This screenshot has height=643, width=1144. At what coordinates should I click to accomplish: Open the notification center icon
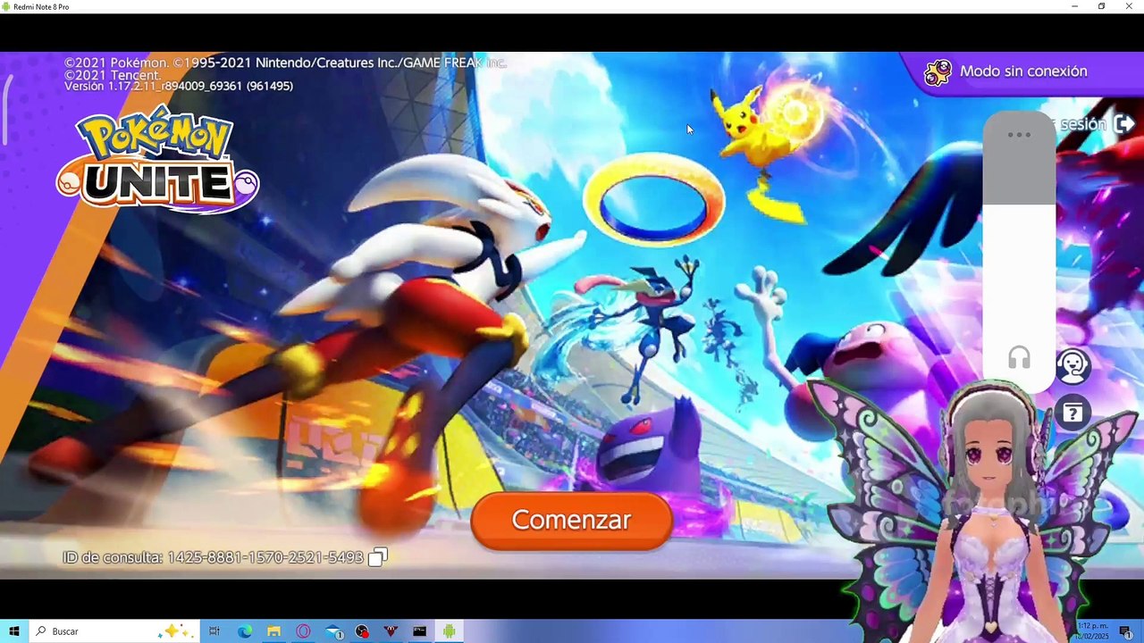[x=1126, y=631]
